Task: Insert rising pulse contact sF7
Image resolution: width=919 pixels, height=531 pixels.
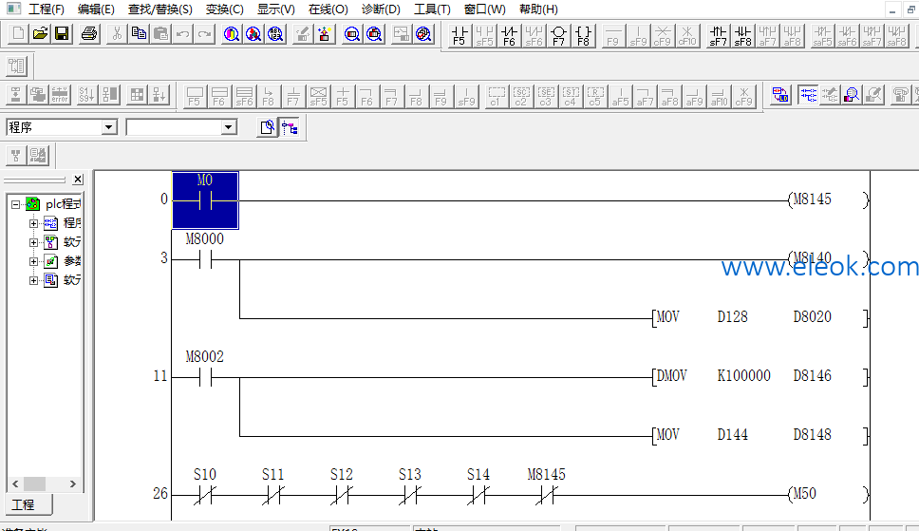Action: pyautogui.click(x=718, y=36)
